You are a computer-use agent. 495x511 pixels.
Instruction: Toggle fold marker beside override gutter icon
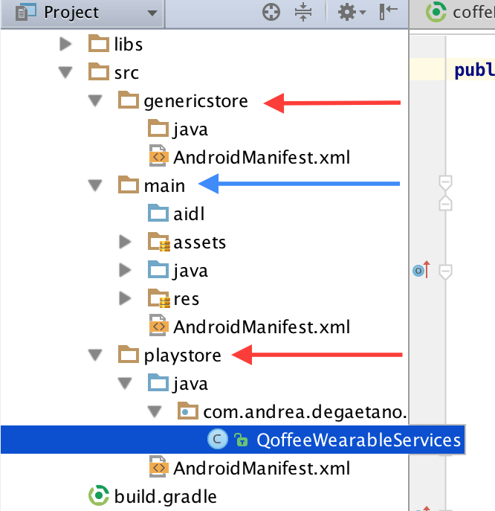click(445, 271)
